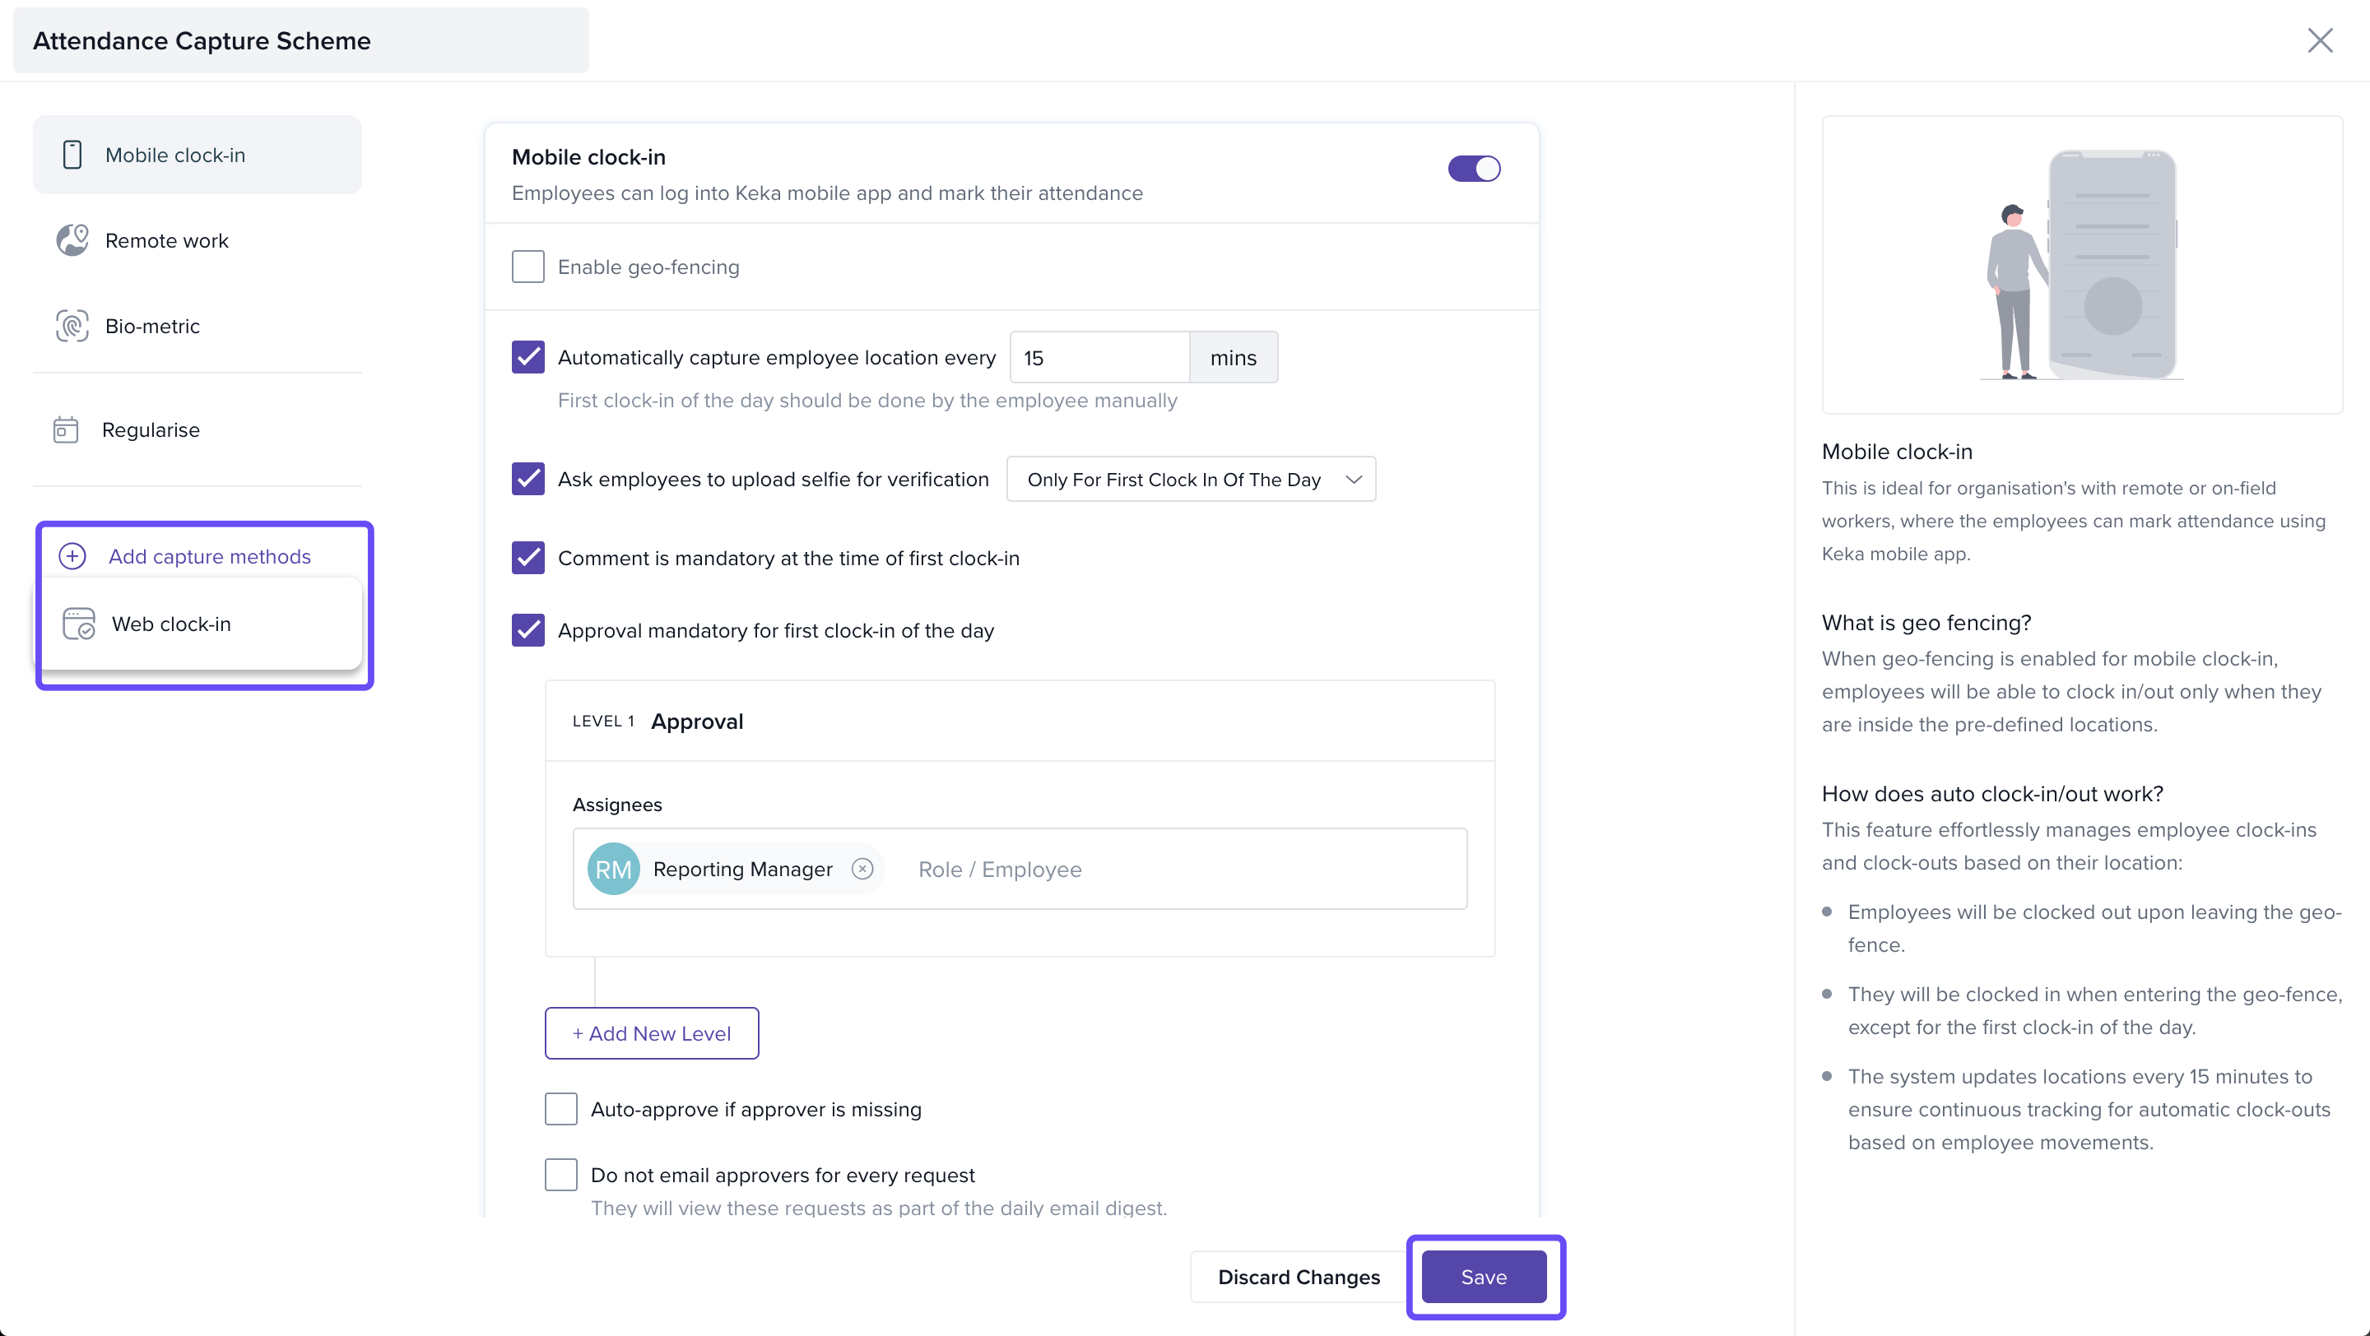Click the mobile phone icon in sidebar
Viewport: 2370px width, 1336px height.
pyautogui.click(x=72, y=155)
